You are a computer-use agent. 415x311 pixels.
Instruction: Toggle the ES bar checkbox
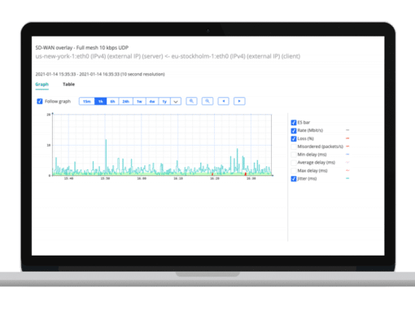tap(294, 123)
